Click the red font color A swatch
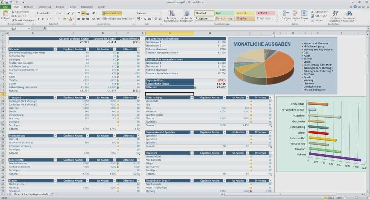The image size is (370, 200). coord(70,19)
